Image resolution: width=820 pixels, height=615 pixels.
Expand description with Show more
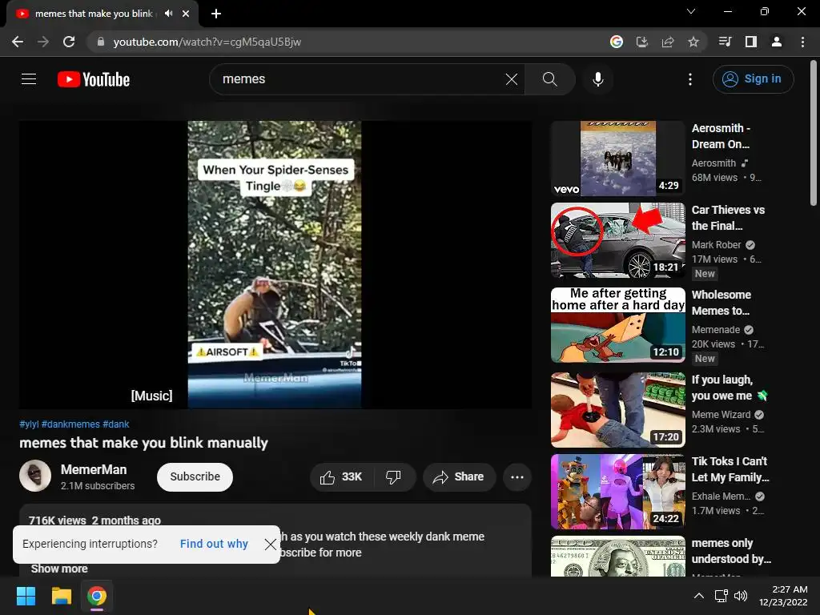point(59,569)
